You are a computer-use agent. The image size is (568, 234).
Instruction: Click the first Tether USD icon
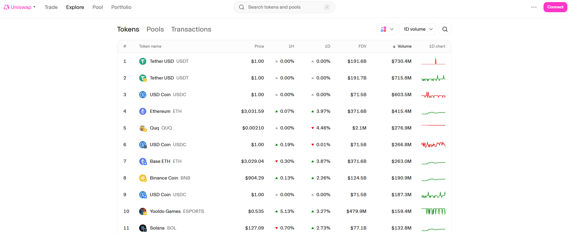[143, 61]
